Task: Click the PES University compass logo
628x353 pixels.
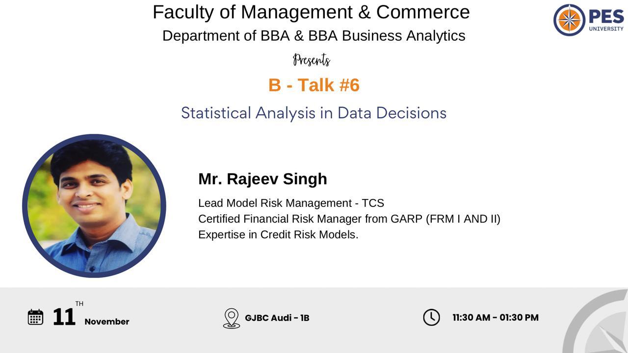Action: [x=569, y=20]
